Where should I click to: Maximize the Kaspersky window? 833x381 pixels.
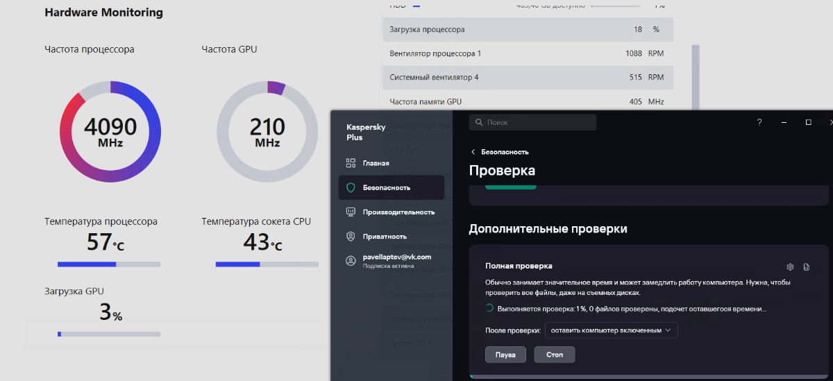(809, 122)
